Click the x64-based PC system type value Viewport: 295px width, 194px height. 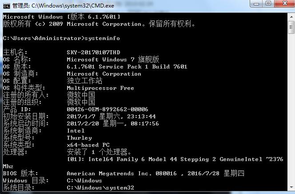click(x=88, y=145)
